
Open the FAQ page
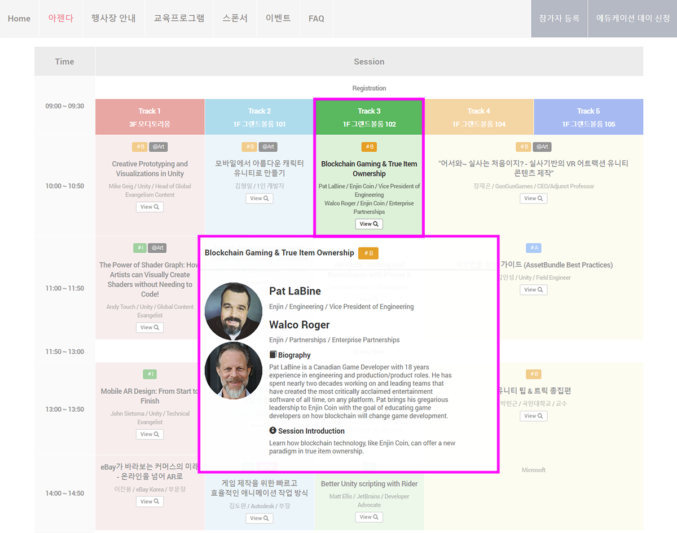tap(316, 19)
